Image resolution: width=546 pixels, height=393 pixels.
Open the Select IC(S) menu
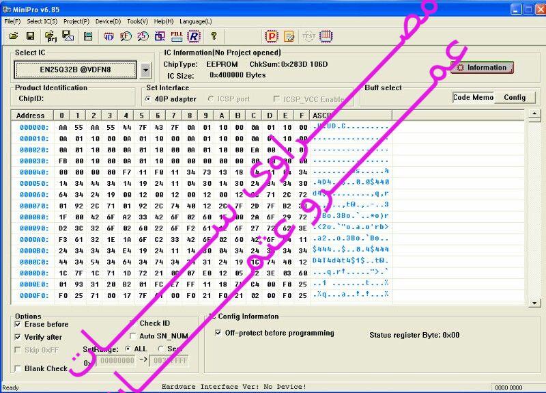coord(42,21)
